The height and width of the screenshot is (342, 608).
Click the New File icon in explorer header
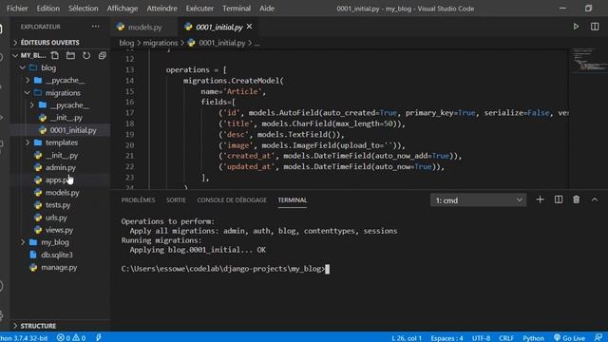(55, 55)
